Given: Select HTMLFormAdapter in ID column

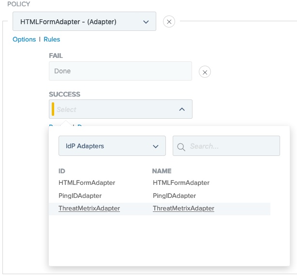Looking at the screenshot, I should [87, 183].
